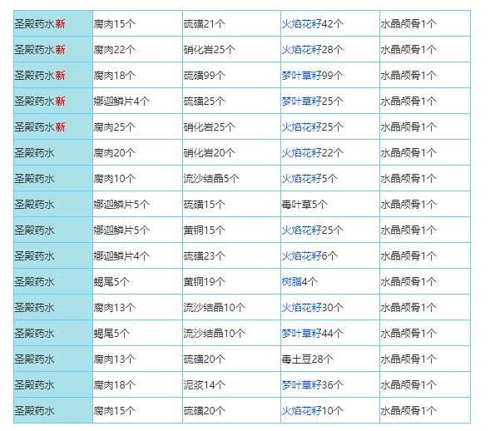Select the 硫磺99个 cell
The image size is (490, 431).
click(231, 75)
